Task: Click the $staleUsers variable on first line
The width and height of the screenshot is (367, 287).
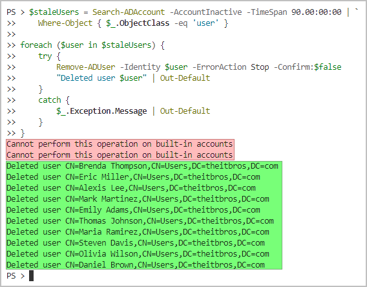Action: (54, 12)
